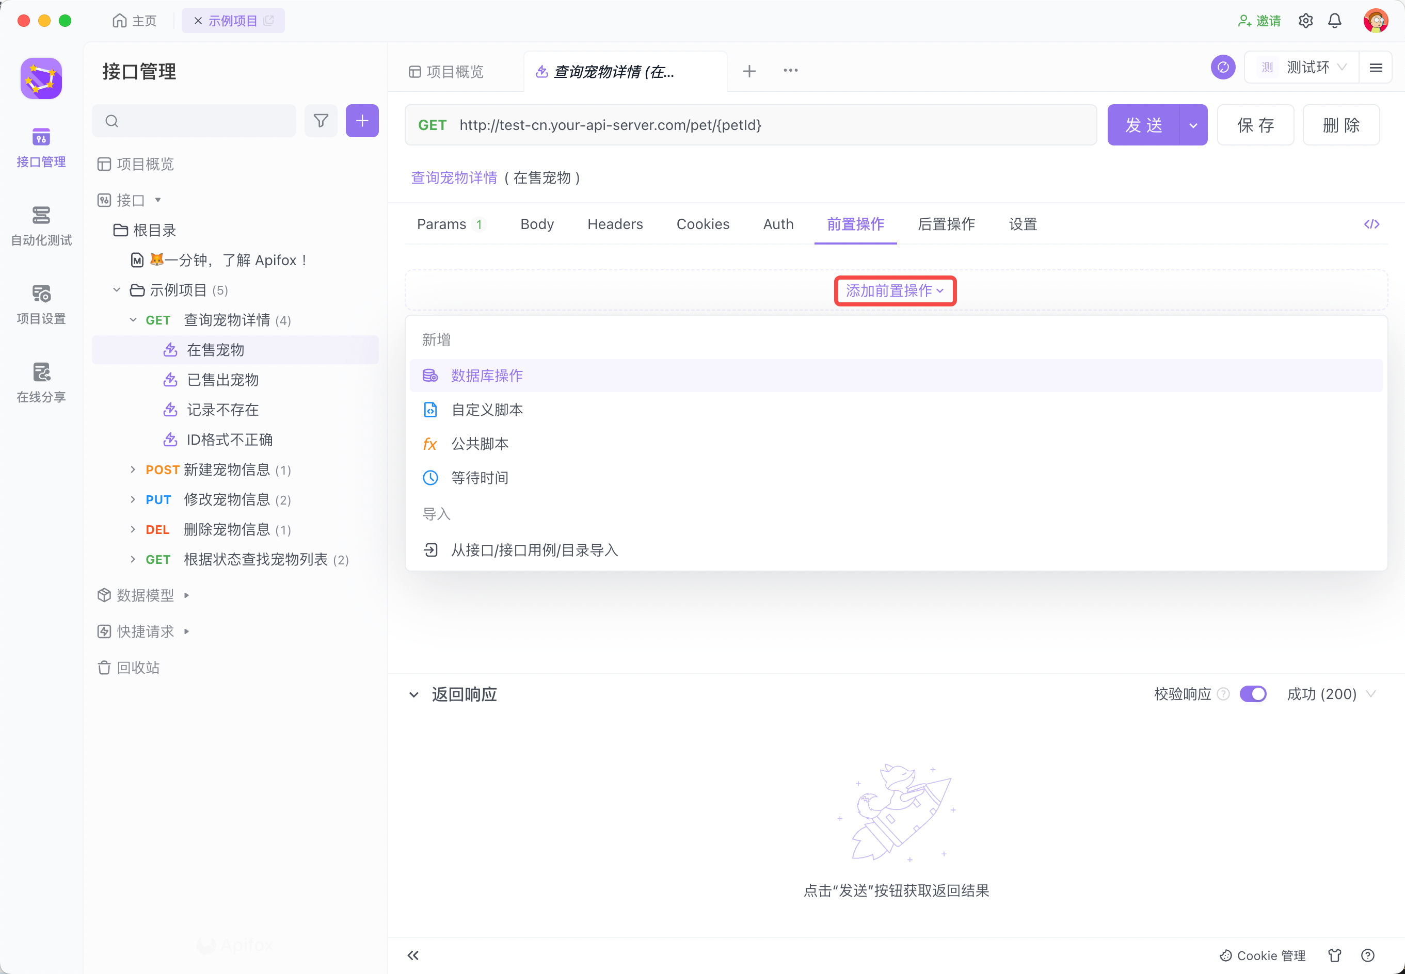Click the 保存 button
This screenshot has width=1405, height=974.
[1255, 125]
